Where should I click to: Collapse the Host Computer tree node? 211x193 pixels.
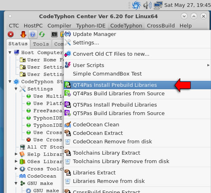[10, 52]
